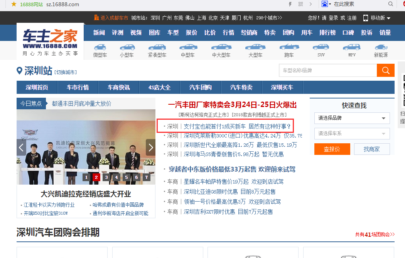The height and width of the screenshot is (258, 405).
Task: Click the Cadillac ceremony carousel image
Action: click(86, 147)
